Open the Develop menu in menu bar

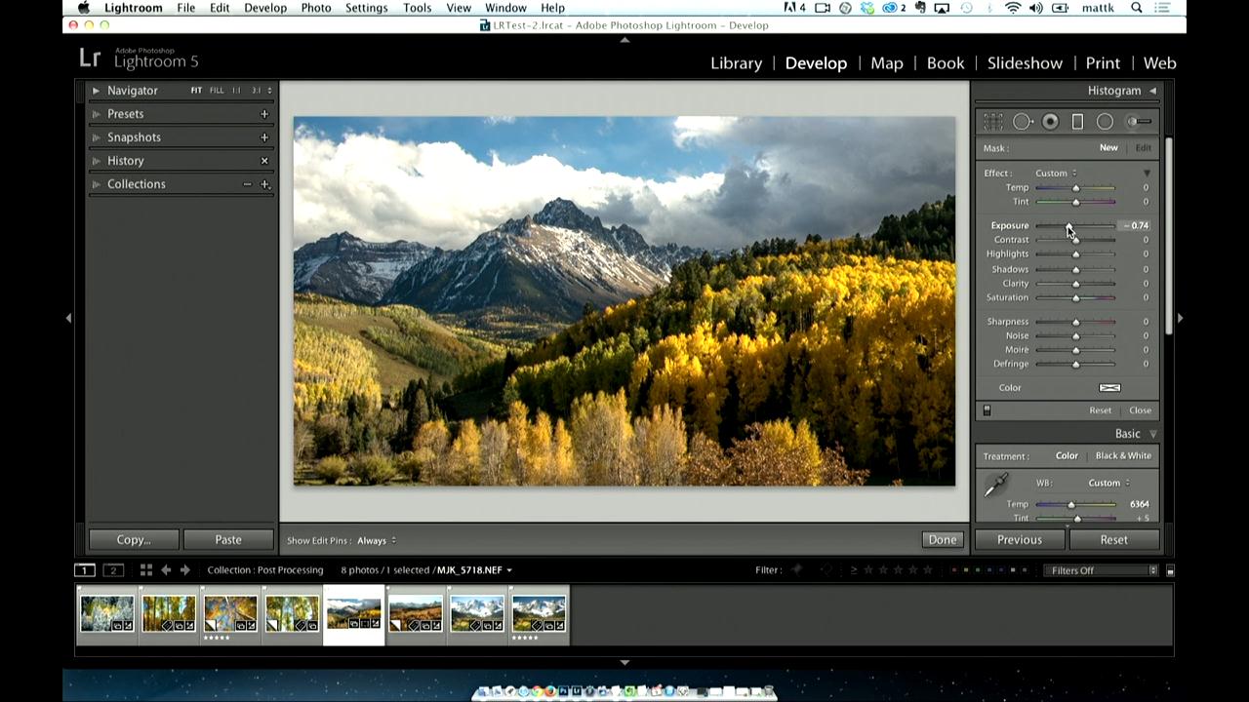coord(265,8)
